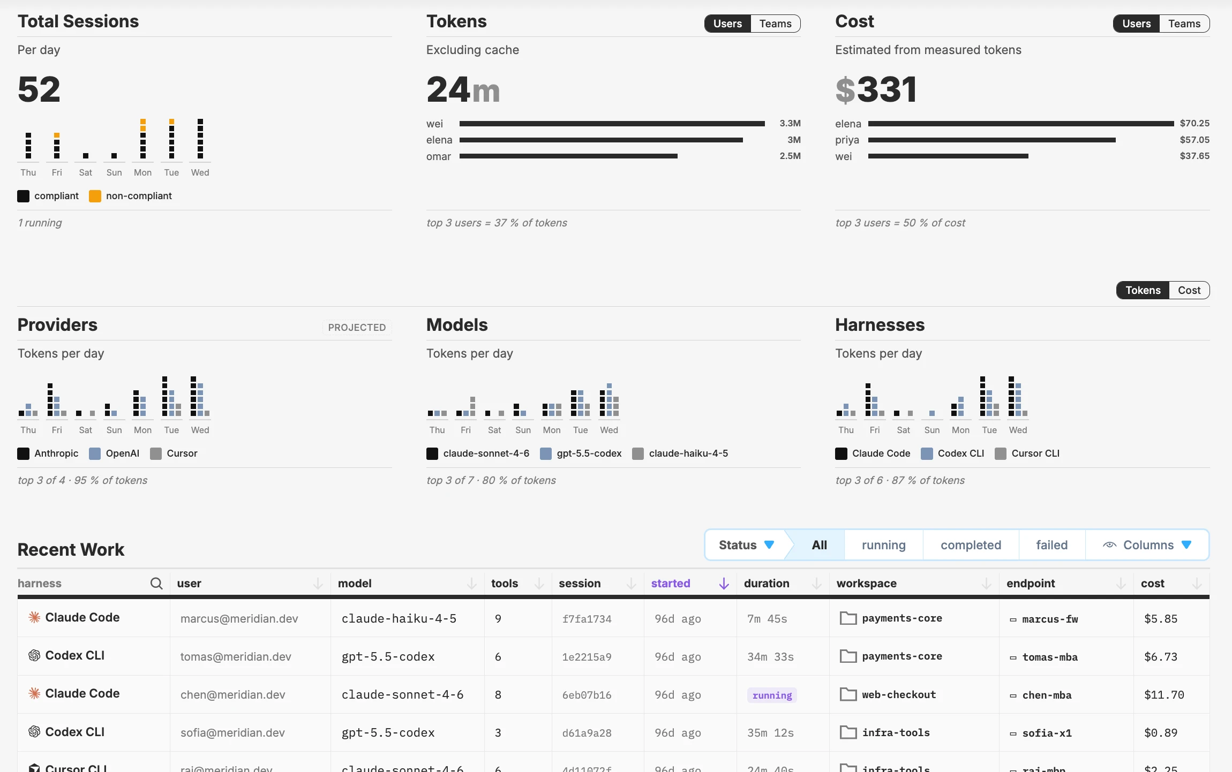Toggle the started column sort arrow
The image size is (1232, 772).
point(724,584)
